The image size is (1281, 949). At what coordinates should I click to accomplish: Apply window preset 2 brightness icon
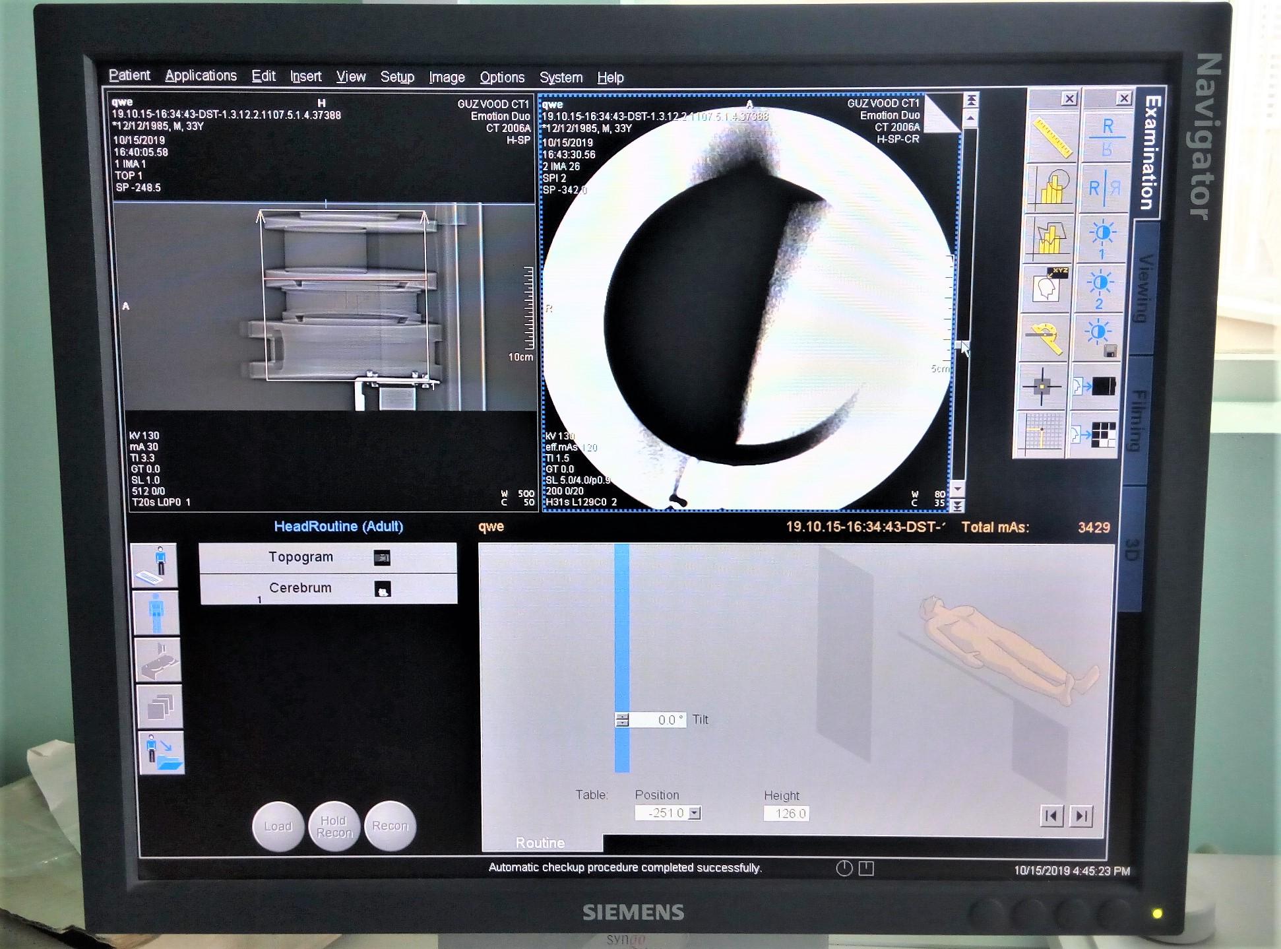[1100, 288]
